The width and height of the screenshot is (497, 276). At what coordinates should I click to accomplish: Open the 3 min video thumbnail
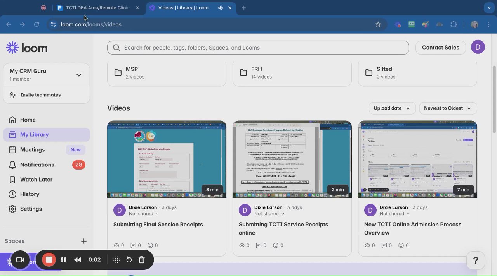pyautogui.click(x=167, y=159)
